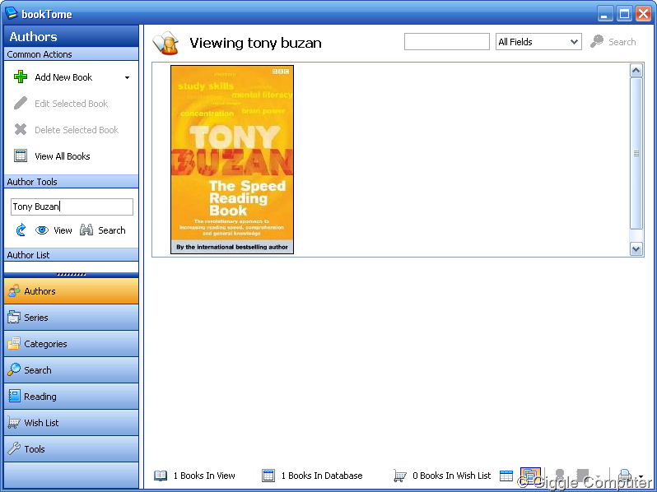
Task: Click the Add New Book action
Action: [x=63, y=77]
